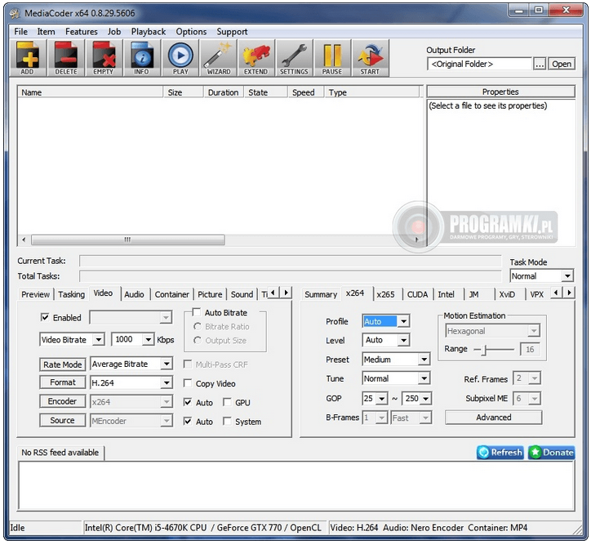Open the Playback menu

(149, 31)
